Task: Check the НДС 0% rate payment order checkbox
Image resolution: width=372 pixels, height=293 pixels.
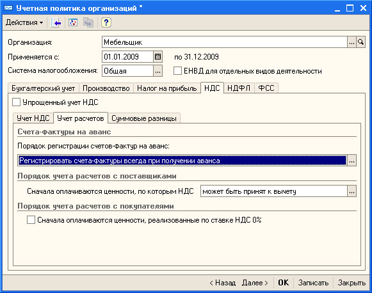Action: pos(31,220)
